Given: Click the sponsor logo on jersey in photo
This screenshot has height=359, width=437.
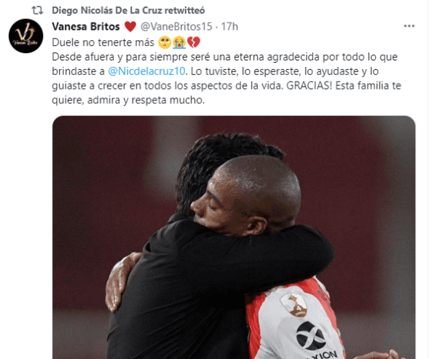Looking at the screenshot, I should click(x=314, y=341).
